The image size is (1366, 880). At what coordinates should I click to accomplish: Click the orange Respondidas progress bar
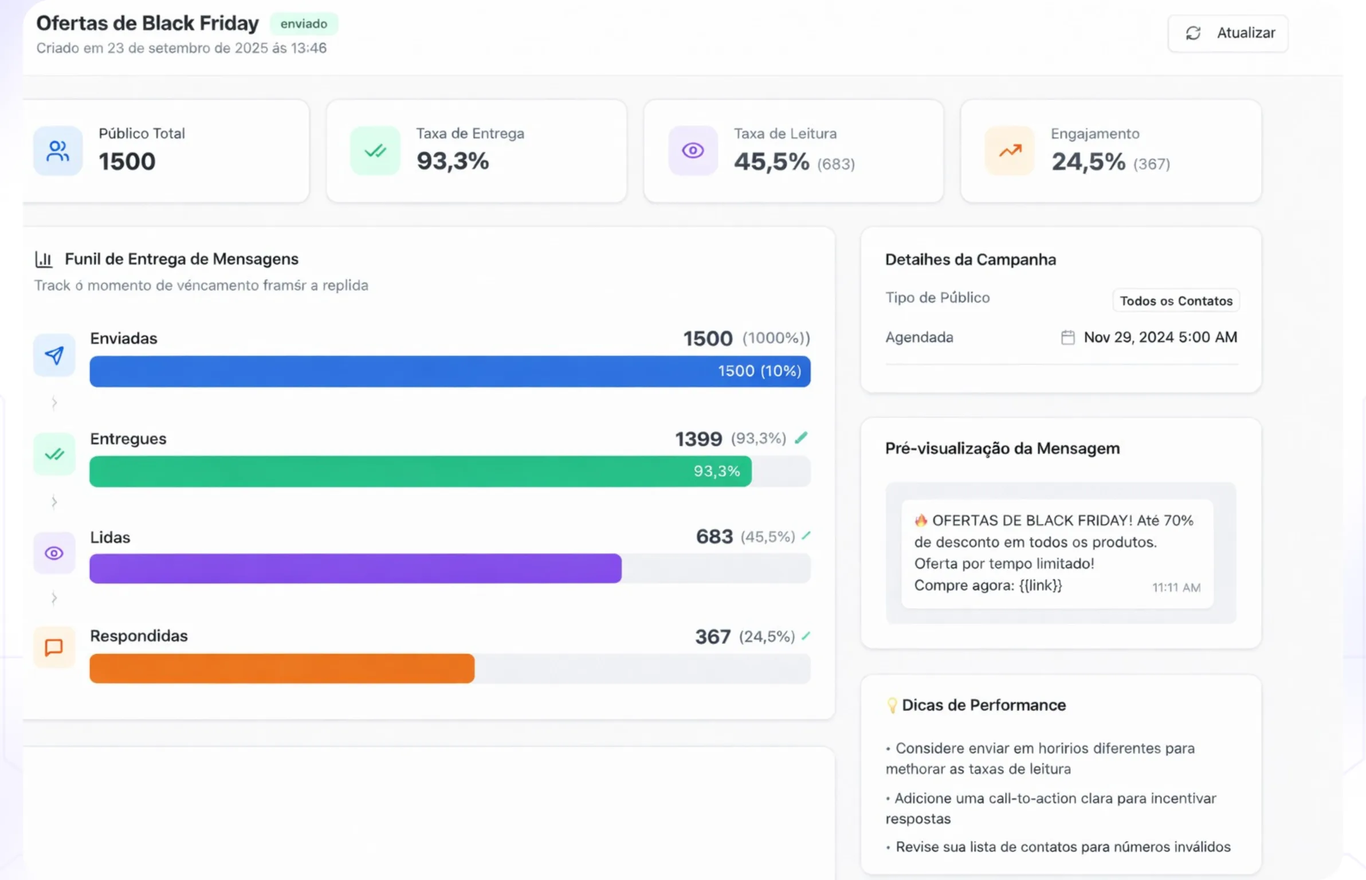pyautogui.click(x=282, y=668)
